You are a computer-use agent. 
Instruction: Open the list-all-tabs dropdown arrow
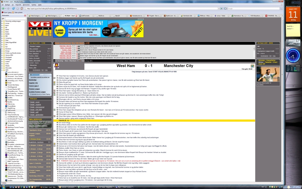click(282, 16)
